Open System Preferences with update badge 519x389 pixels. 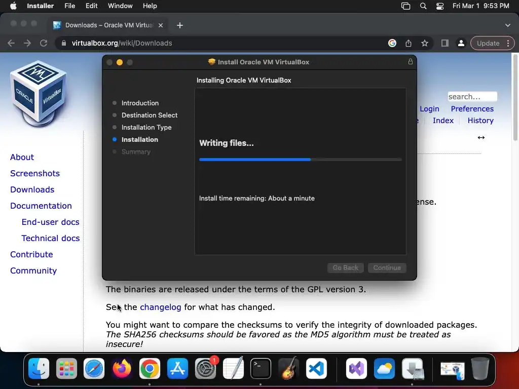coord(206,368)
